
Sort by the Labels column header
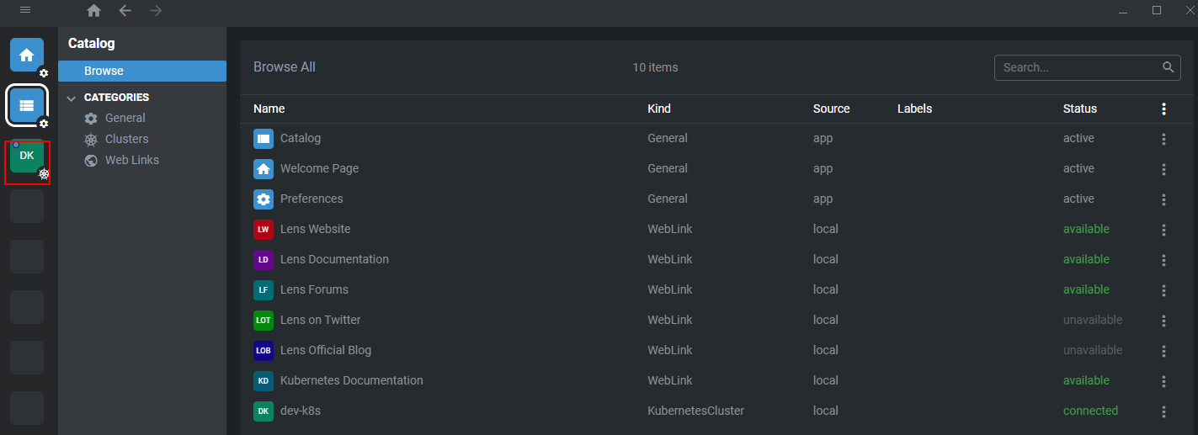click(x=915, y=109)
